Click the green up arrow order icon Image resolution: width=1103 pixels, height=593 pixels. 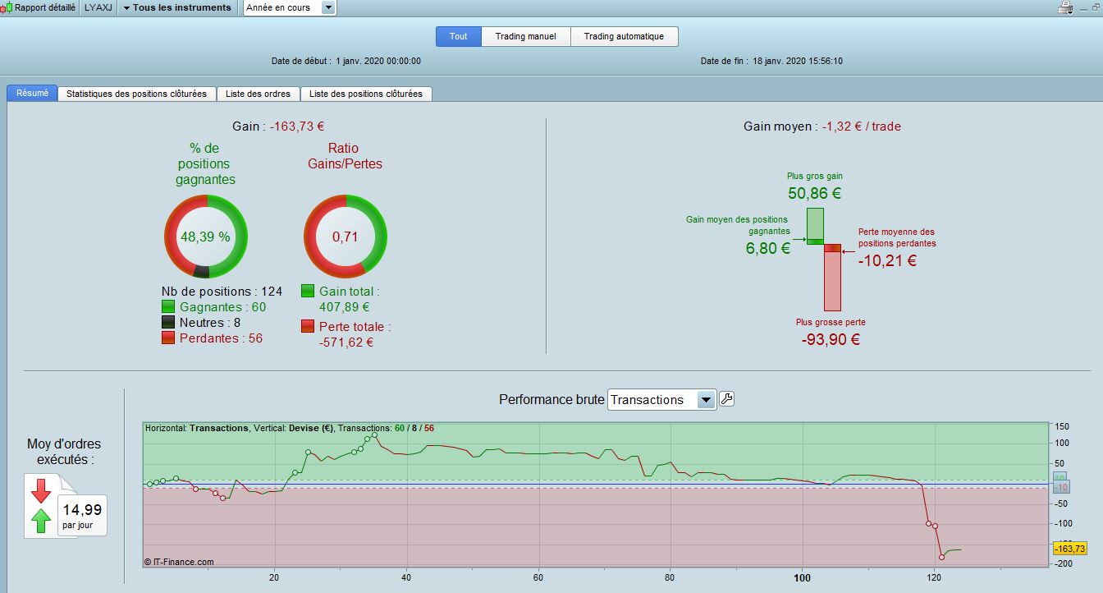(x=41, y=521)
